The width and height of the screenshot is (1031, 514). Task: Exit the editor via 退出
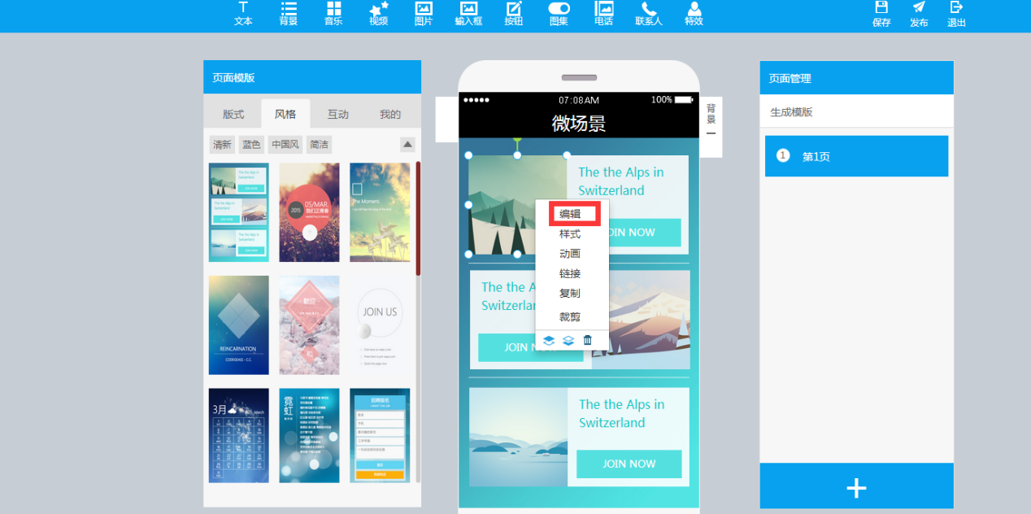[956, 14]
